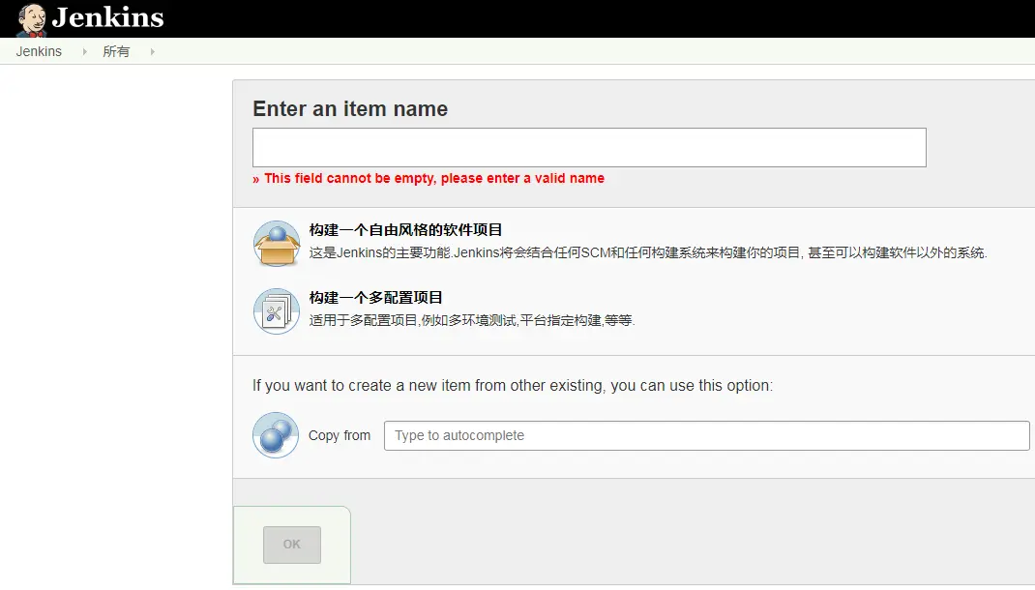Click the Copy from spheres icon

(276, 435)
